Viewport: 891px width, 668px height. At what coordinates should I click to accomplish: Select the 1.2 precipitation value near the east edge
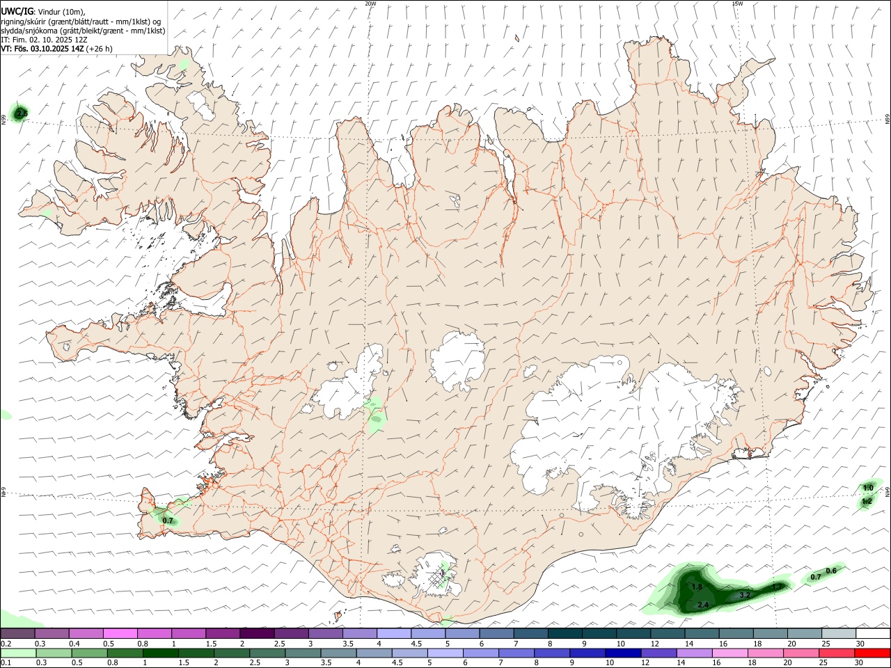click(867, 501)
